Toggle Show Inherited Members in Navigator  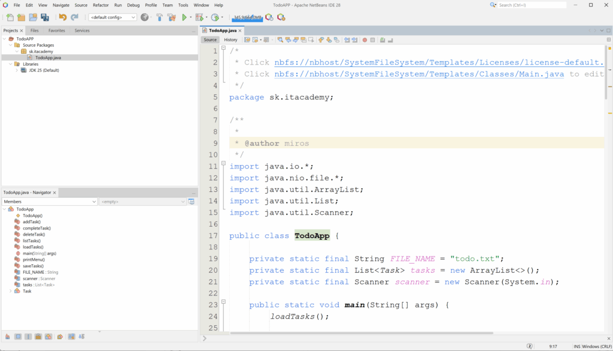point(7,337)
